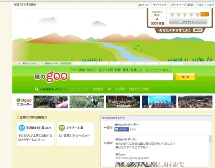The width and height of the screenshot is (215, 168).
Task: Open the second supporter photo of hillside planting
Action: pyautogui.click(x=87, y=102)
